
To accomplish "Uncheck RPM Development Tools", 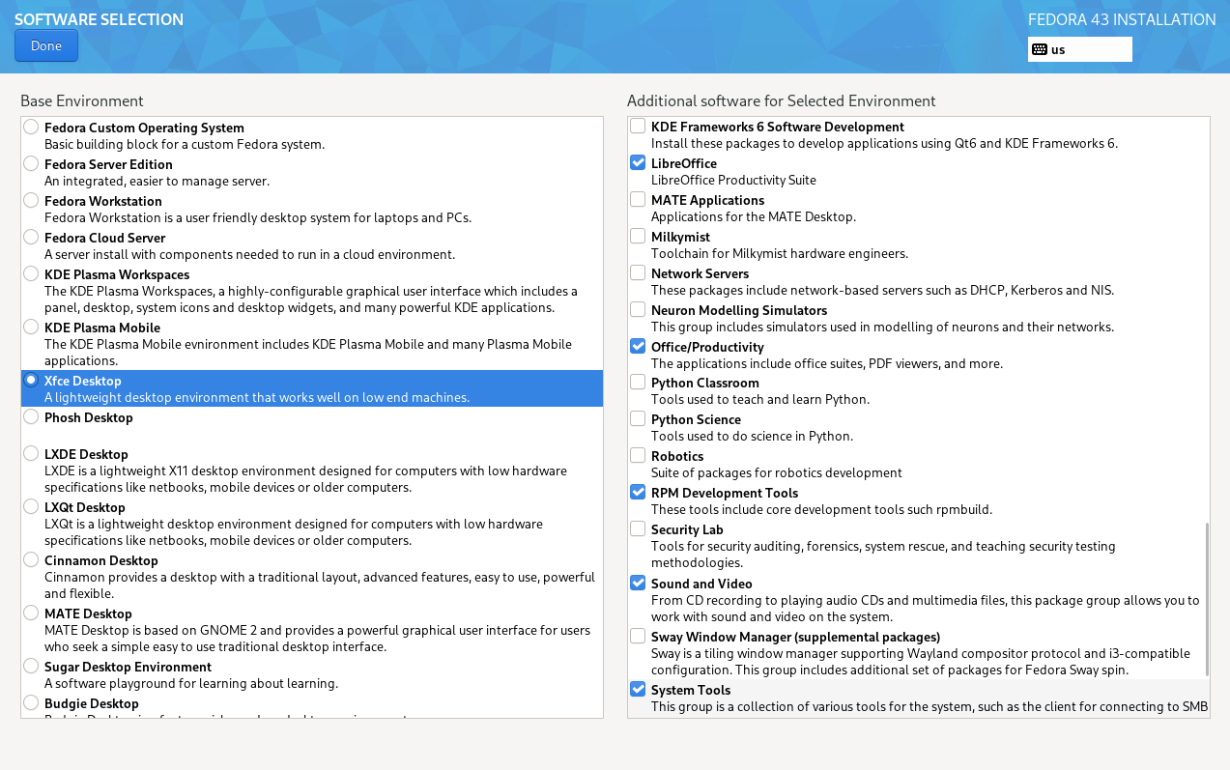I will pos(638,493).
